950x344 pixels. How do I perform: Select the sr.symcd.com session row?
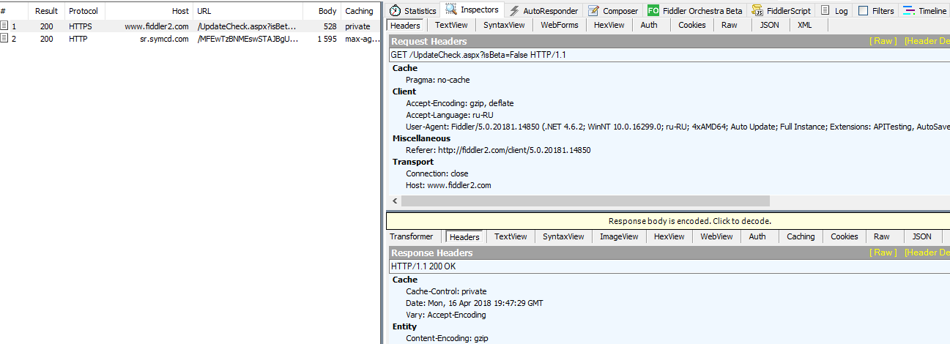tap(190, 39)
